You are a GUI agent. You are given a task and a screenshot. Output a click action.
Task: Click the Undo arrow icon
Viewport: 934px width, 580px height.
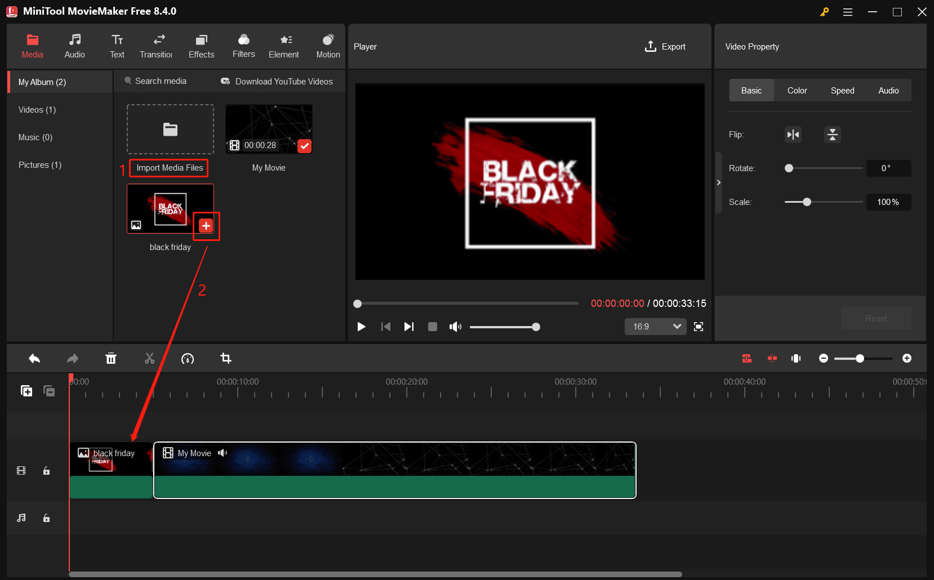(x=34, y=358)
